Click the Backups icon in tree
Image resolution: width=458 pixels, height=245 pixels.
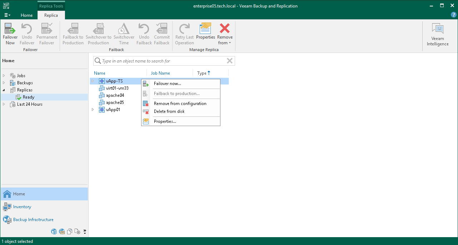(13, 83)
